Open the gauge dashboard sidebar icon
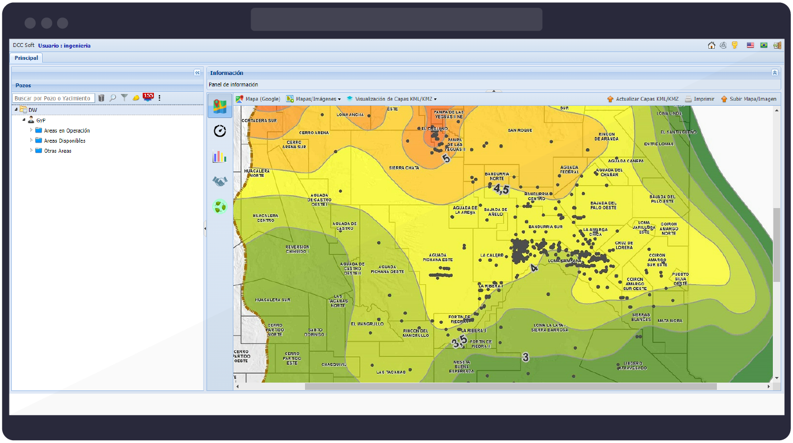 220,131
